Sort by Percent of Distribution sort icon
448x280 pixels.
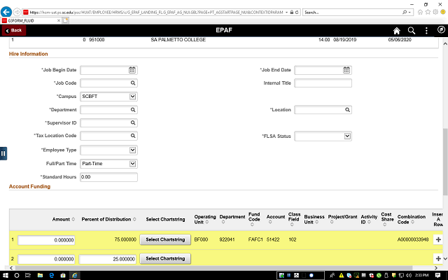134,219
